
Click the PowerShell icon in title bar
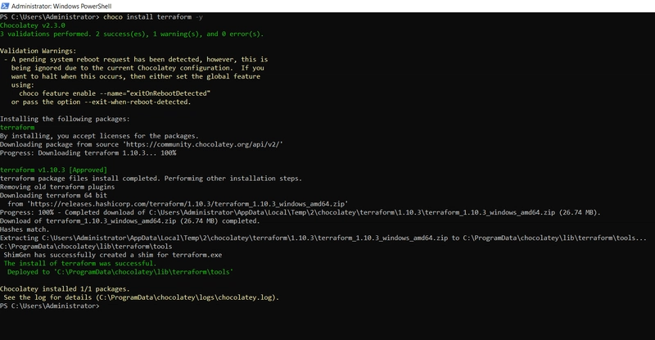point(5,6)
